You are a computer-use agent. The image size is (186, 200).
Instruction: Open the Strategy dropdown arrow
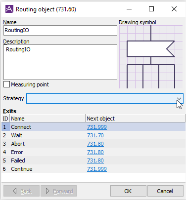(179, 99)
